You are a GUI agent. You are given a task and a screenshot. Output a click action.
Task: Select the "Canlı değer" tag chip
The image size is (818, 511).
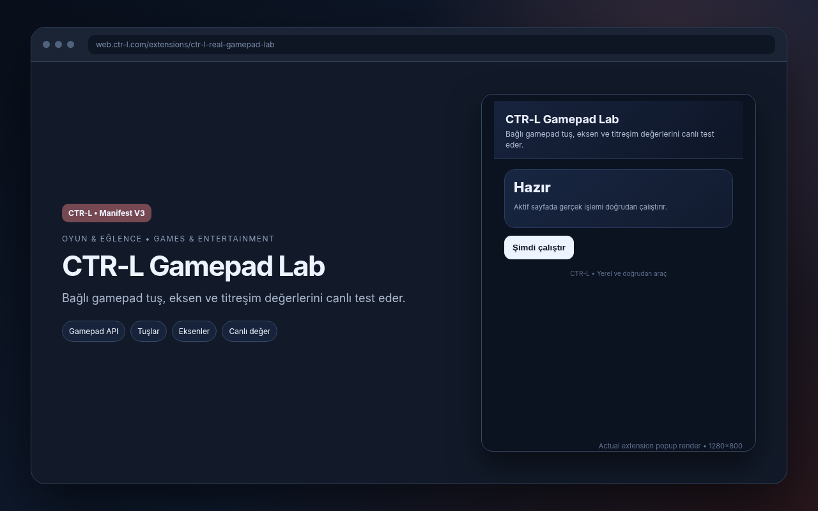249,332
